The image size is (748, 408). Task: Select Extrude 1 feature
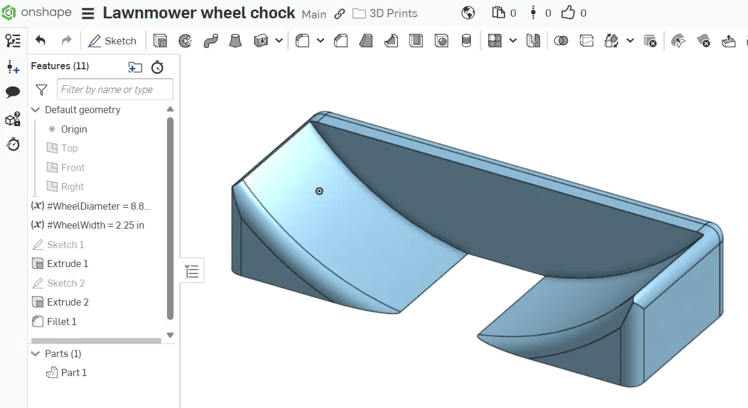60,264
